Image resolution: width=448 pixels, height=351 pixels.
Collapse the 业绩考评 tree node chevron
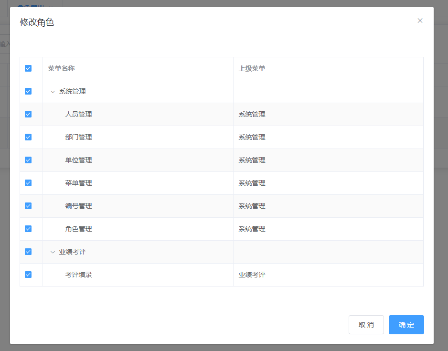(52, 252)
